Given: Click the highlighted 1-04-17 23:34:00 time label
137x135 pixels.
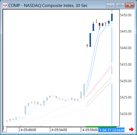Looking at the screenshot, I should [111, 130].
